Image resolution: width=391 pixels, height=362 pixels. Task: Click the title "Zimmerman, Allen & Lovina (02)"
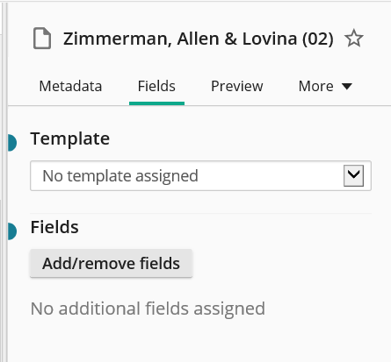[x=199, y=39]
